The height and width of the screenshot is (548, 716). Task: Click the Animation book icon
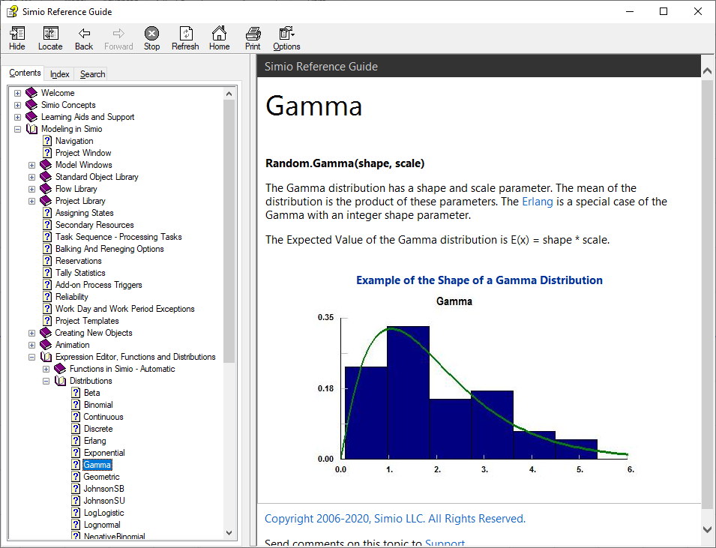[46, 345]
